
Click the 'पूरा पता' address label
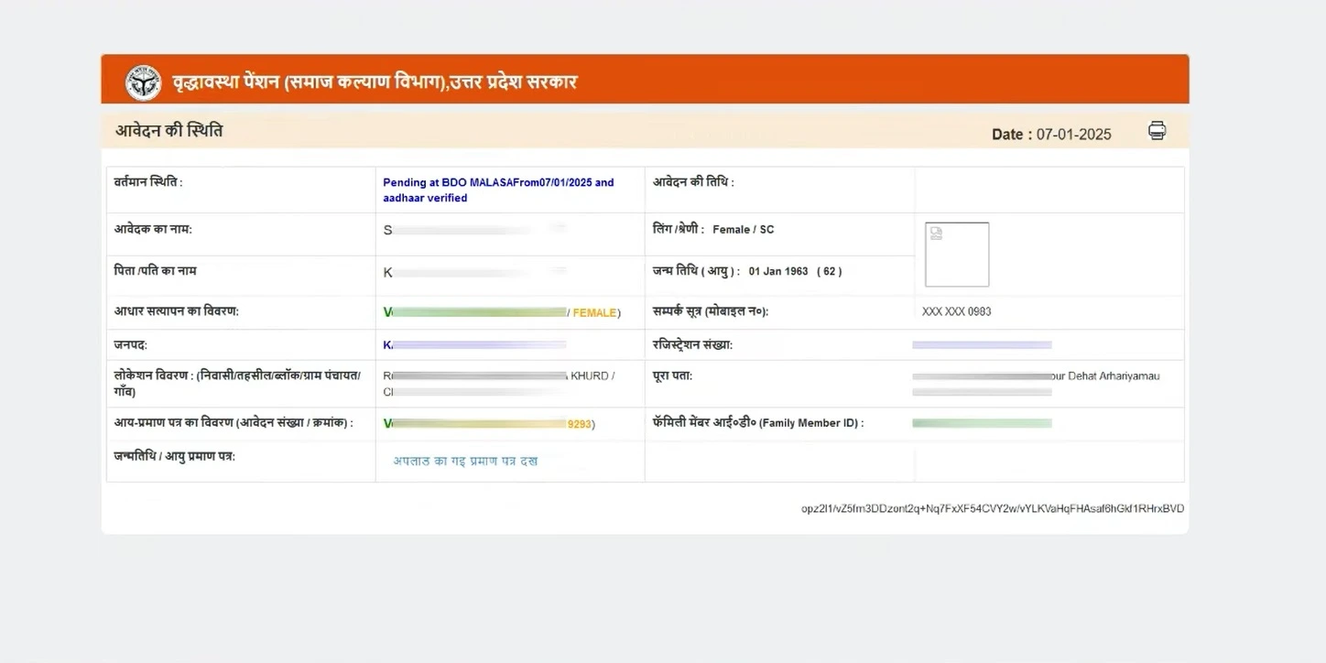pyautogui.click(x=672, y=375)
